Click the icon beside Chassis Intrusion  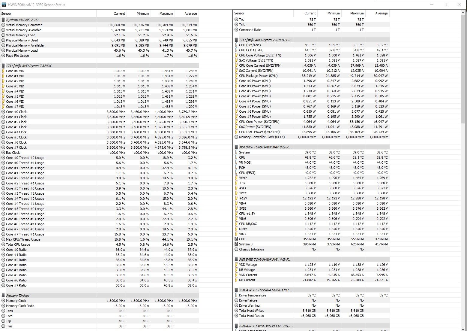236,249
